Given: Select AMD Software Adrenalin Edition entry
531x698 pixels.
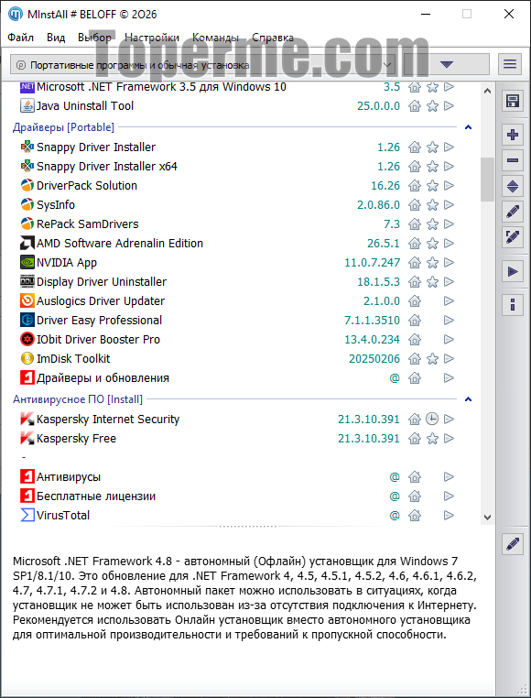Looking at the screenshot, I should (120, 244).
